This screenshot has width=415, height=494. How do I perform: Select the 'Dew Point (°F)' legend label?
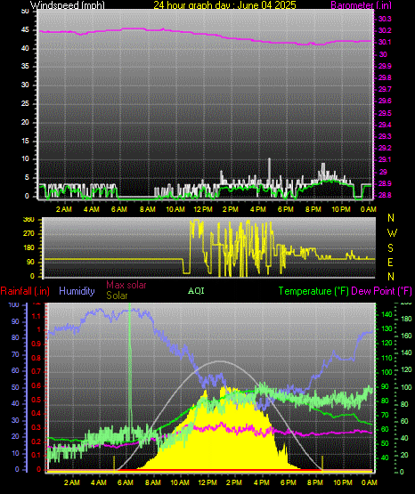[381, 291]
